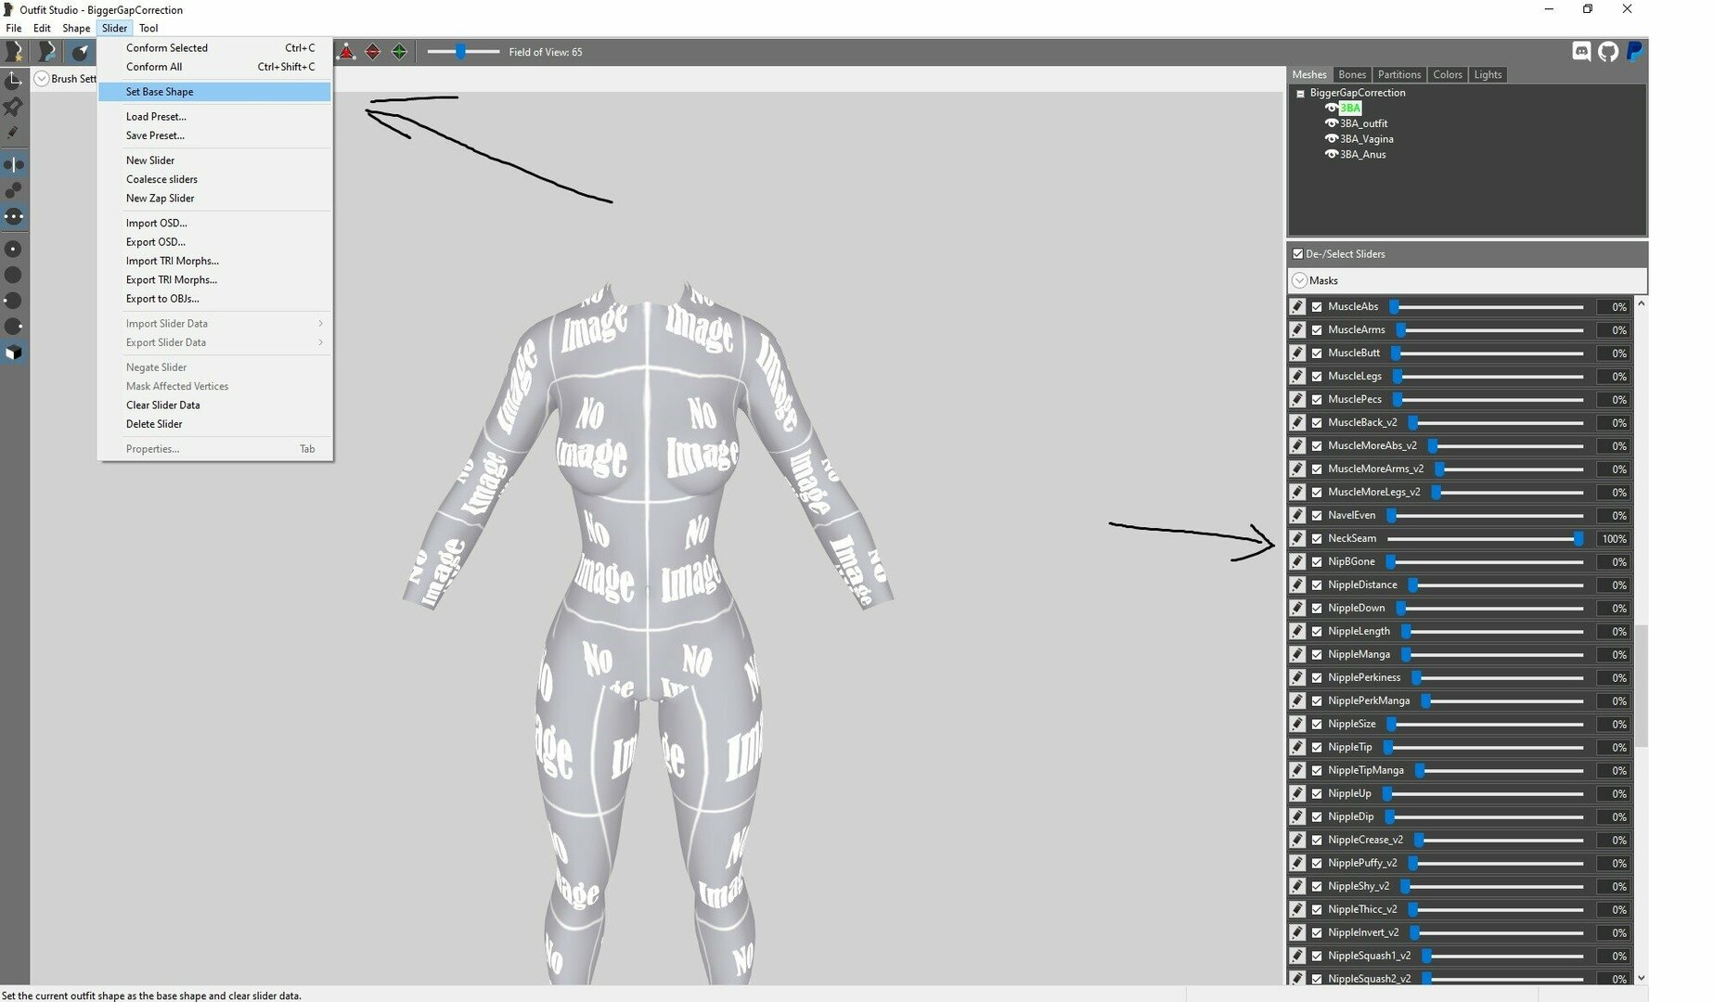
Task: Click the NeckSeam 100% value field
Action: (x=1613, y=539)
